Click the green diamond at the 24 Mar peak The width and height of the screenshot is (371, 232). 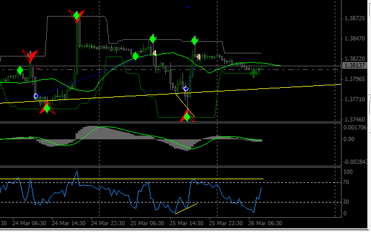(76, 16)
